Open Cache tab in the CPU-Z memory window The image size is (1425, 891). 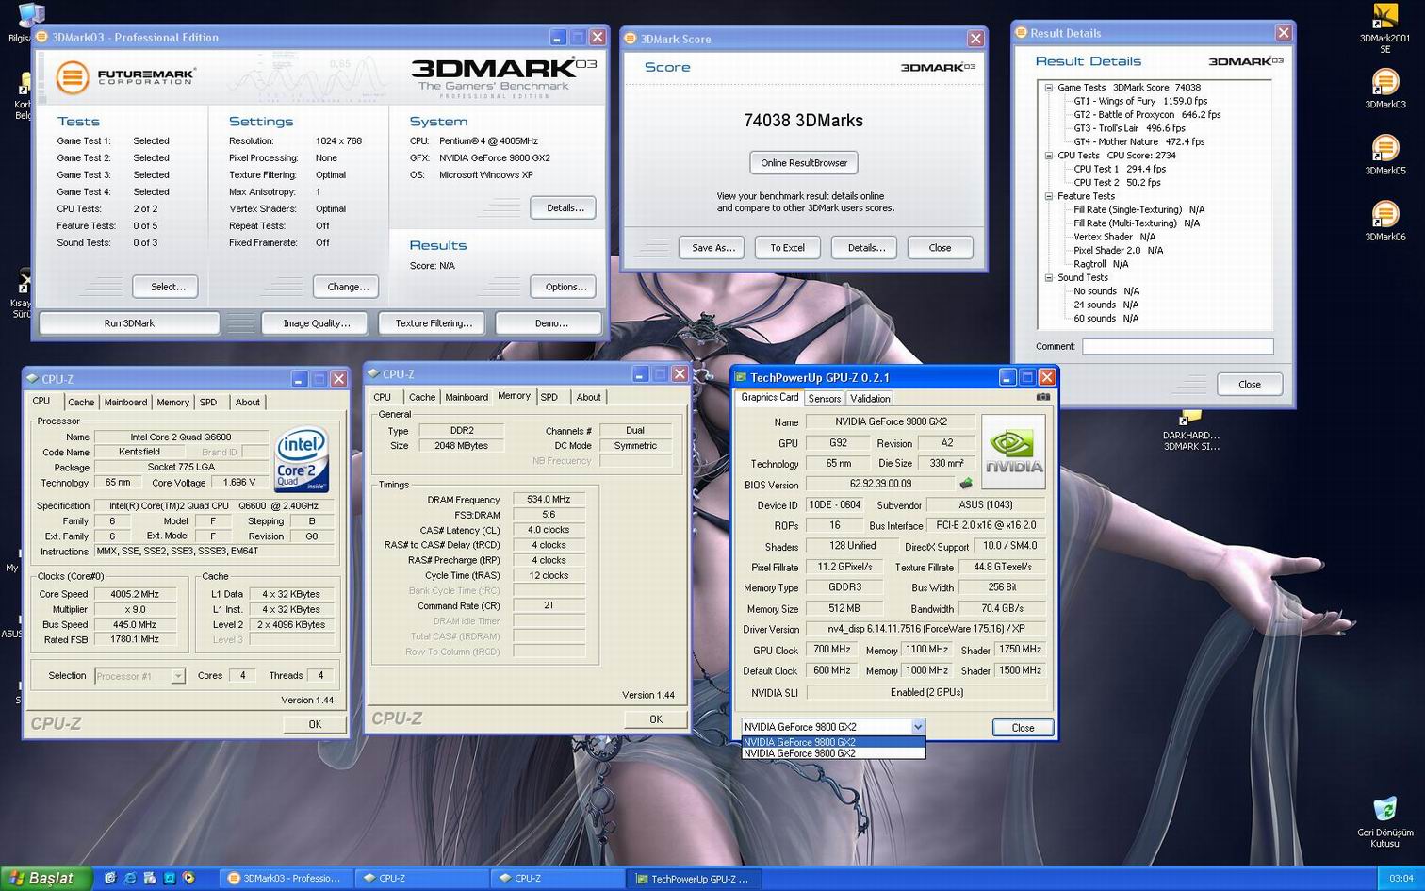pos(422,397)
